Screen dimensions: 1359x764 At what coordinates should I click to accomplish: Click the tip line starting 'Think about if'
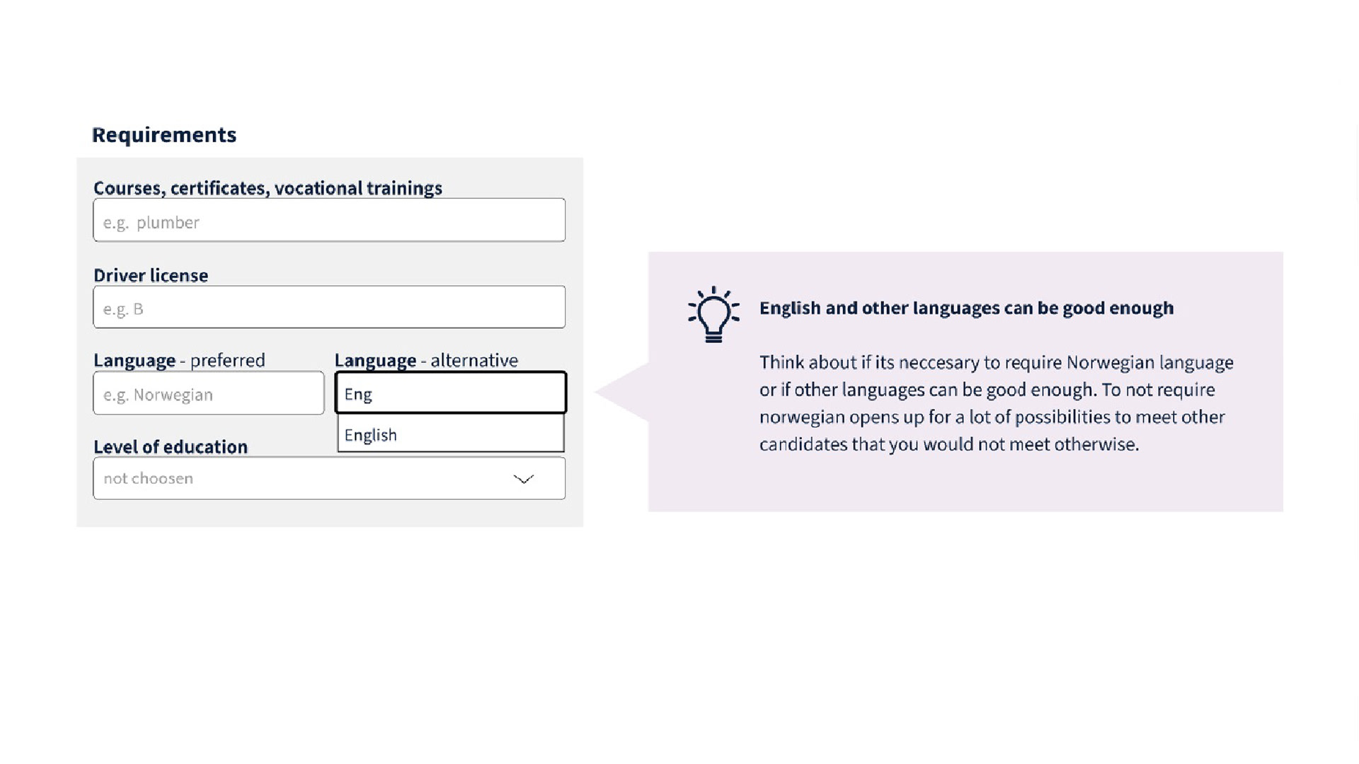(996, 362)
